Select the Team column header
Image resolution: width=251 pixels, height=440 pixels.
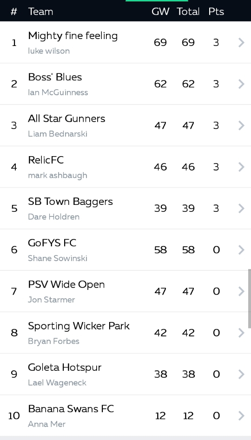[40, 12]
